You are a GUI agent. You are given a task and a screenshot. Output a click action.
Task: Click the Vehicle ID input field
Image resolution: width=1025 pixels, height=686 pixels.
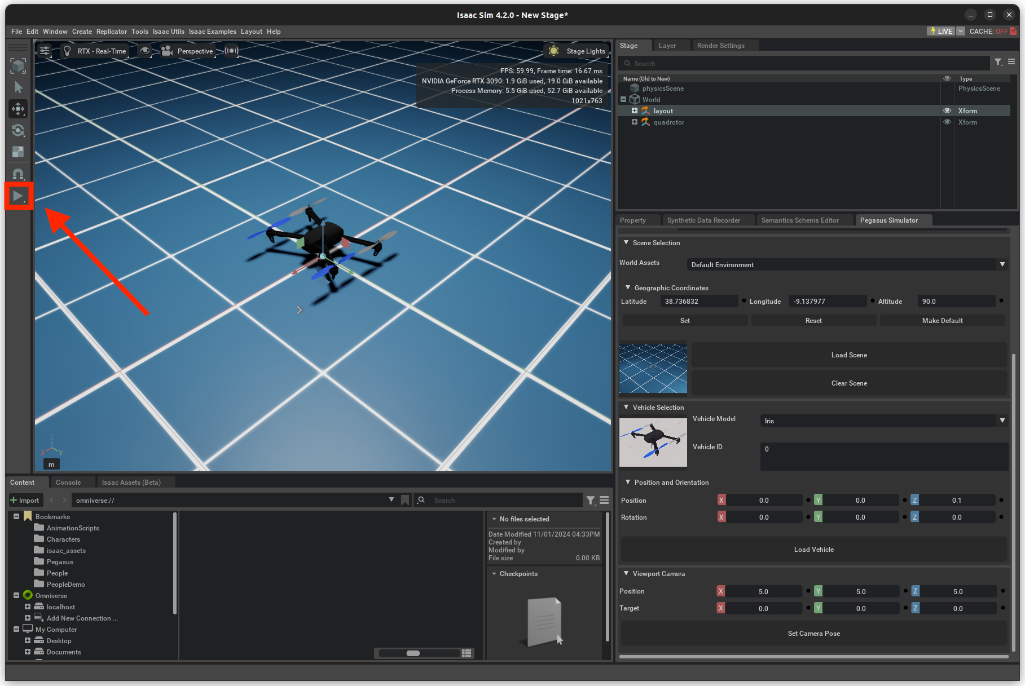click(884, 456)
